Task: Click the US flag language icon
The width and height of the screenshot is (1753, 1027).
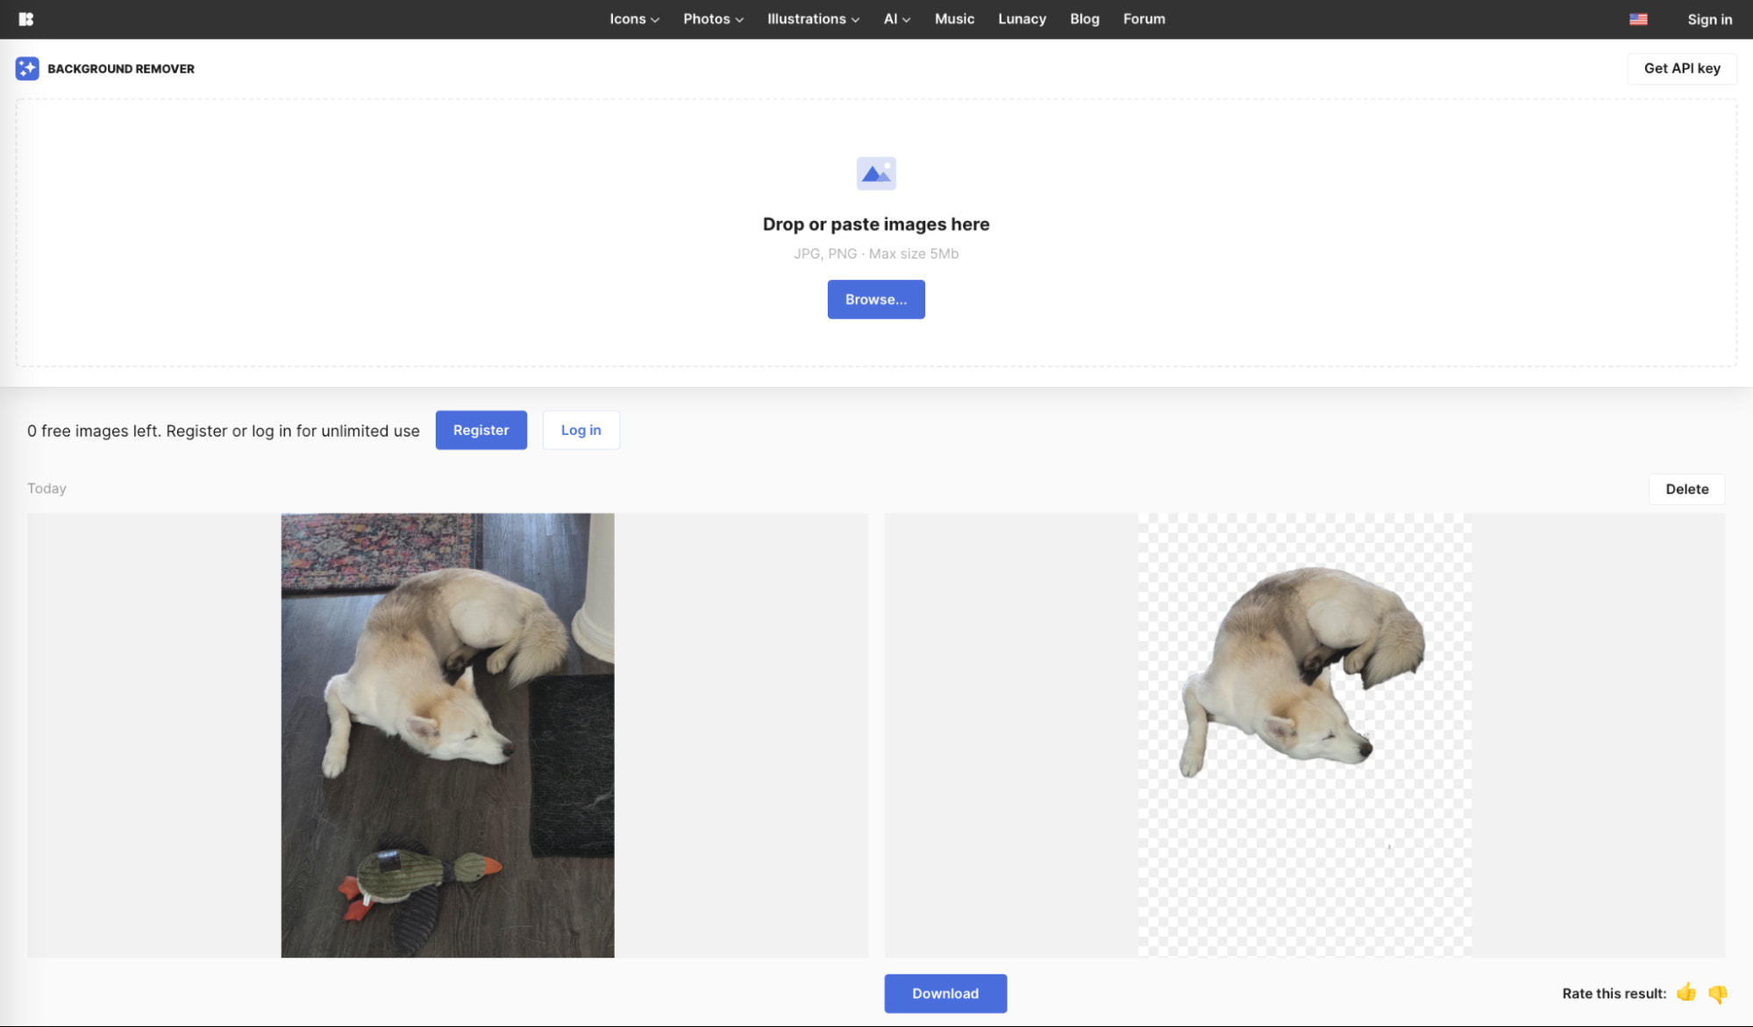Action: pyautogui.click(x=1638, y=18)
